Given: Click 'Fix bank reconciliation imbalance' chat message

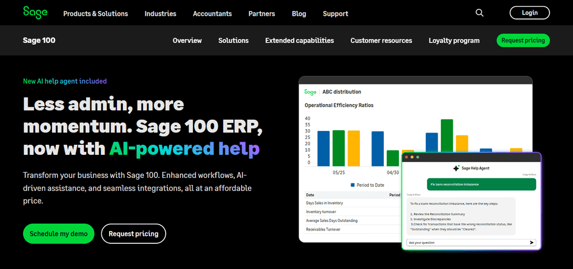Looking at the screenshot, I should [482, 185].
